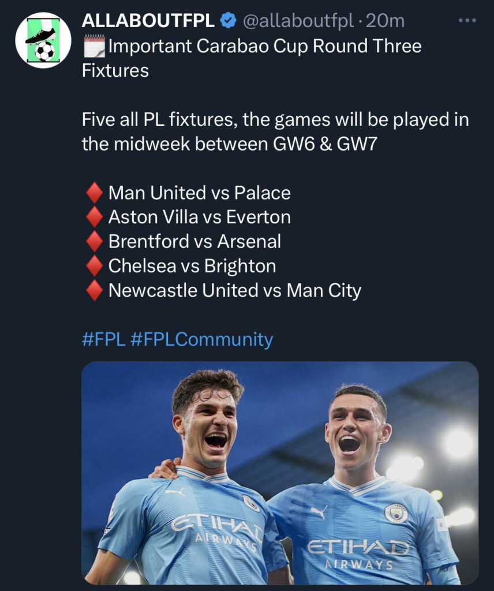
Task: Tap the blue verified badge
Action: [x=229, y=21]
